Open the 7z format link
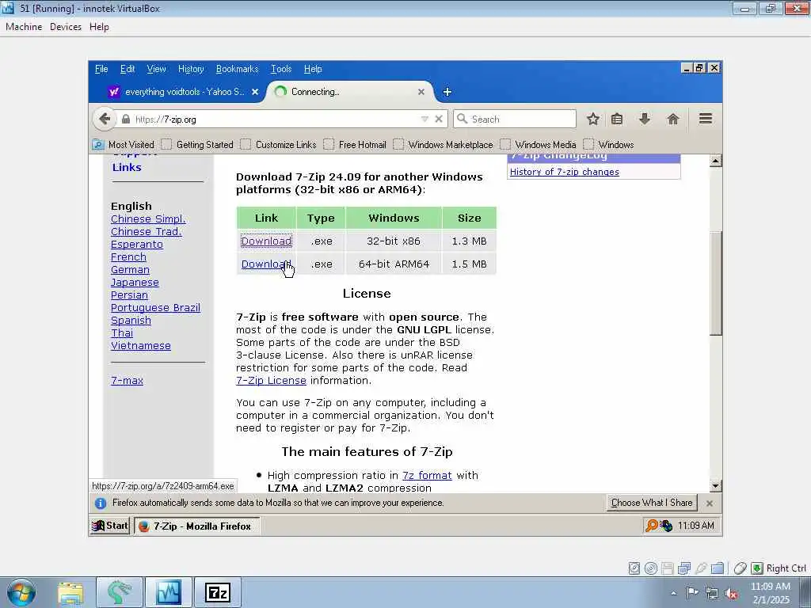 (x=427, y=475)
